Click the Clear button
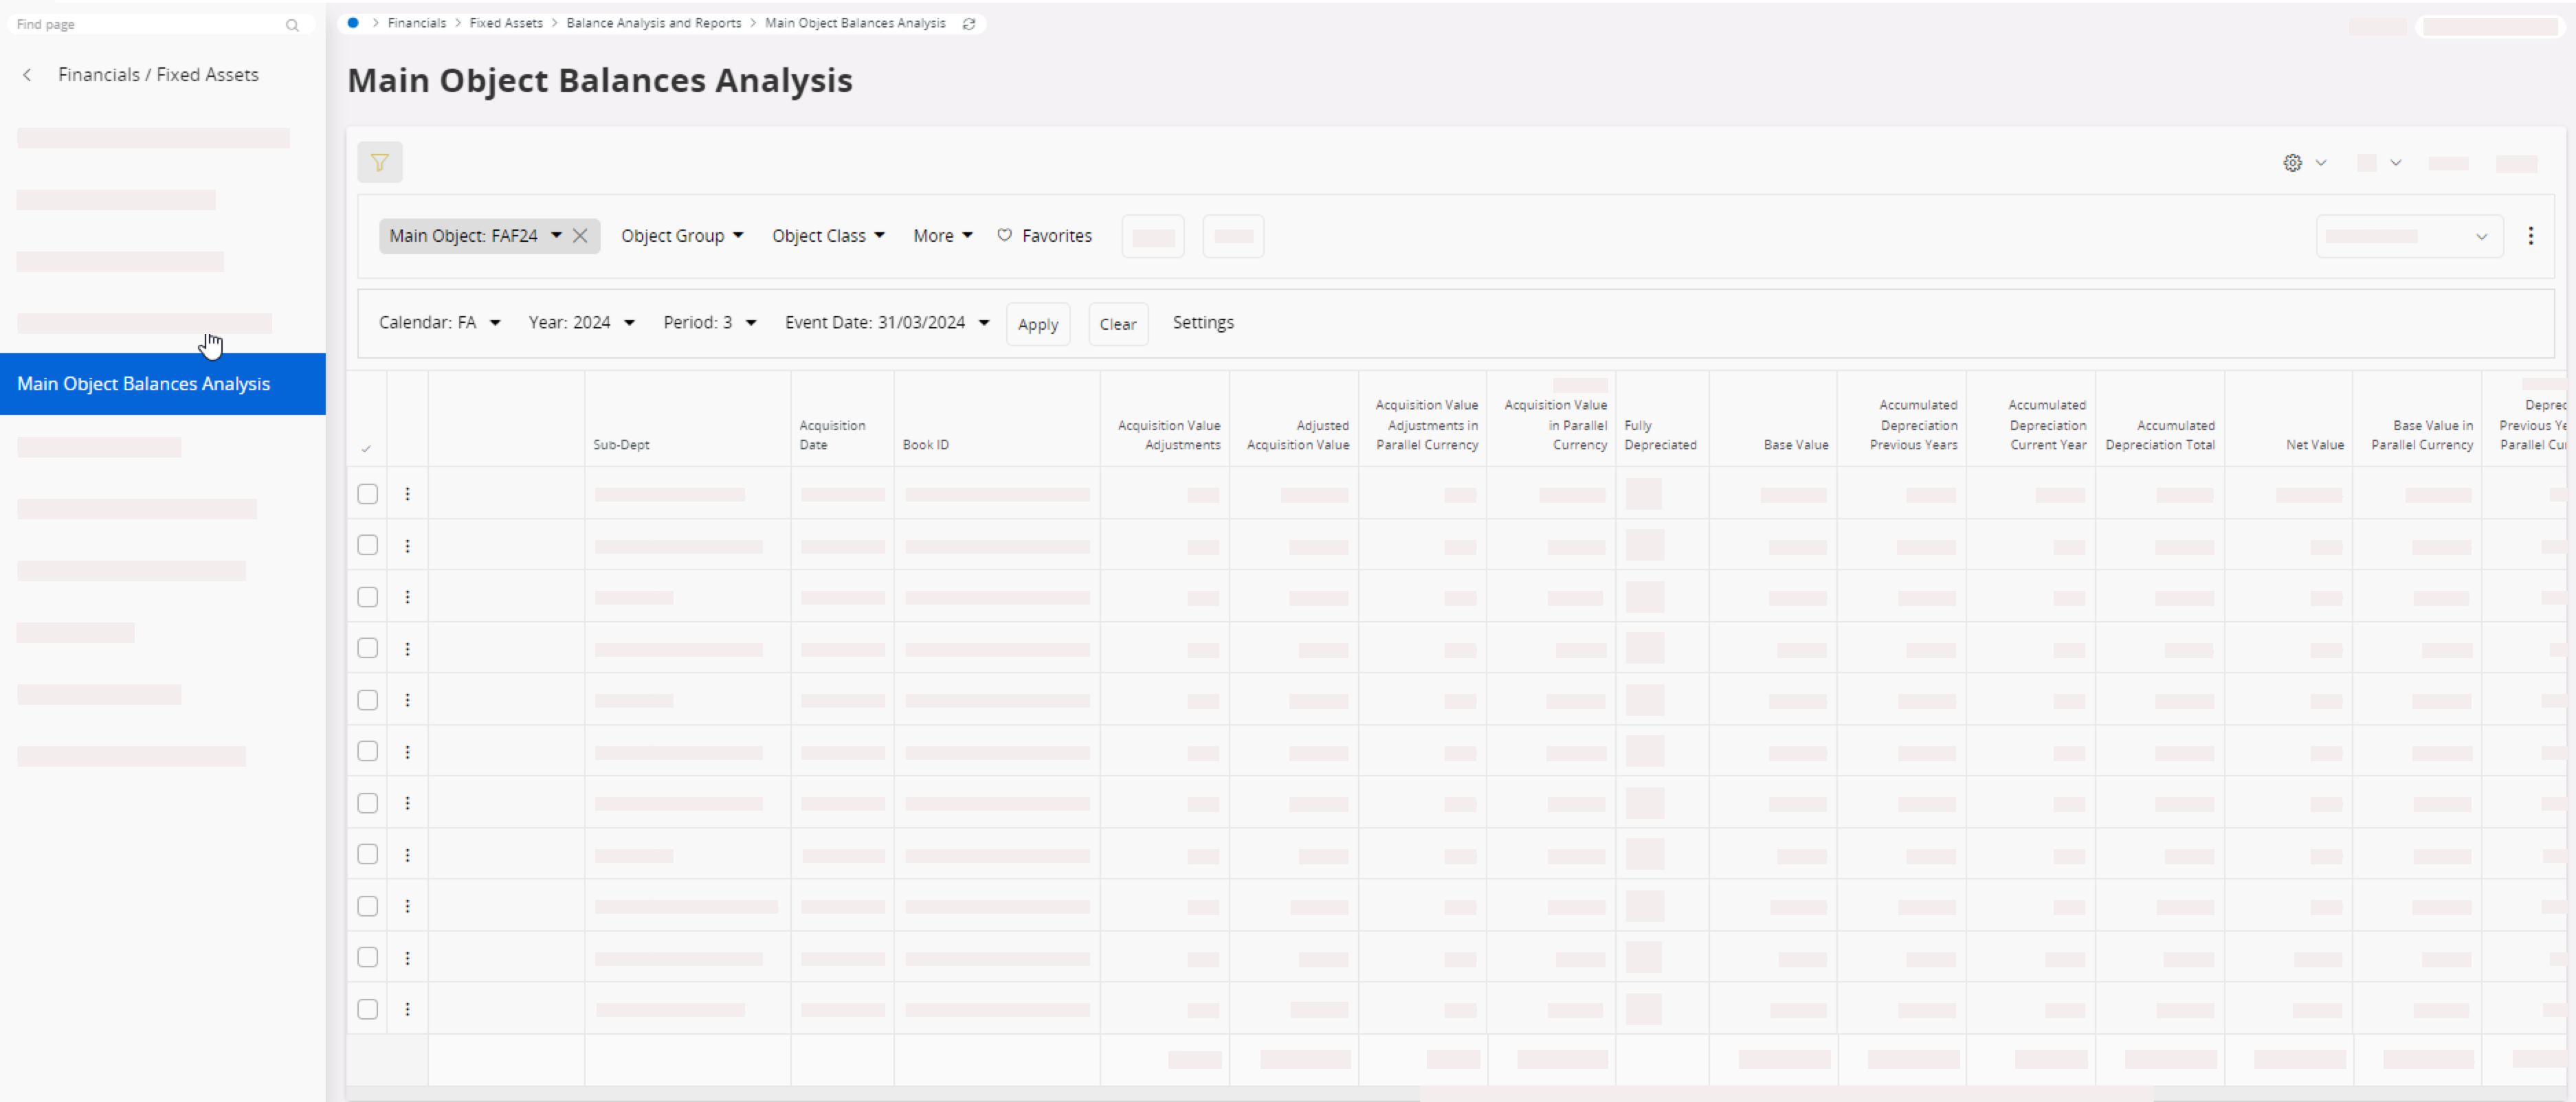 [1117, 324]
